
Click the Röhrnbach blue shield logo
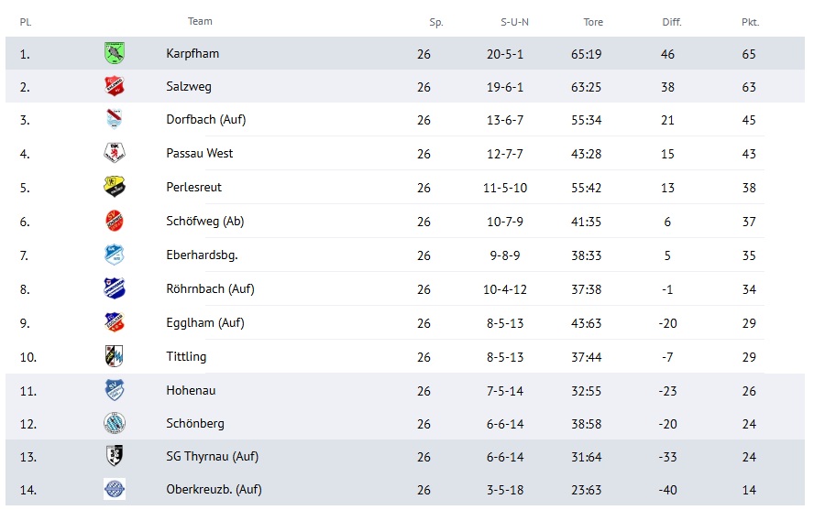click(x=115, y=288)
